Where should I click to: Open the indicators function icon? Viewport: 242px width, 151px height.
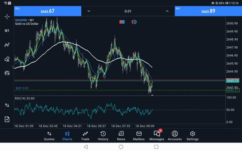point(7,45)
